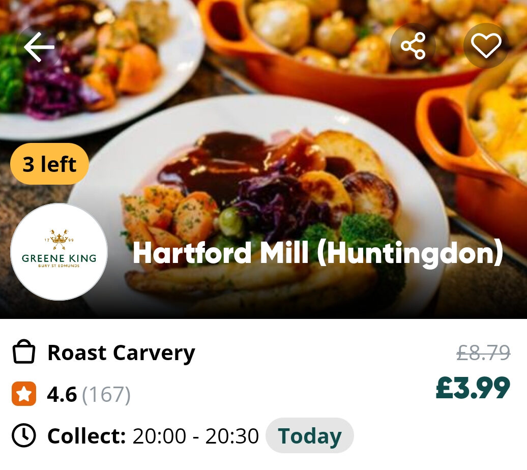Image resolution: width=527 pixels, height=470 pixels.
Task: Tap the Collect label text
Action: [86, 436]
